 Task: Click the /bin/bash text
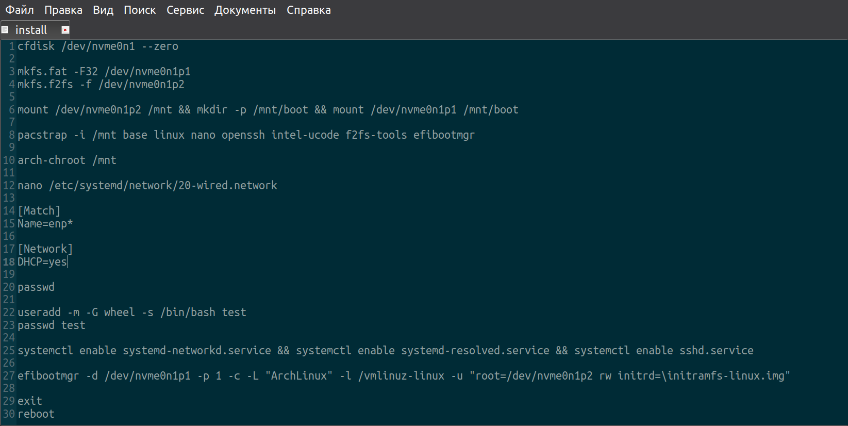[188, 313]
